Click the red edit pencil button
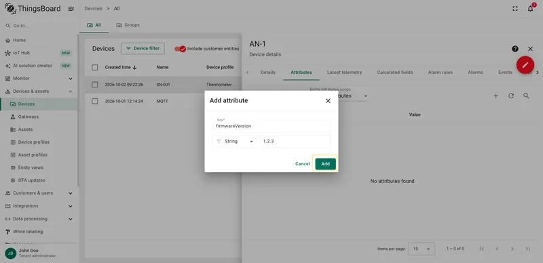This screenshot has height=263, width=543. pyautogui.click(x=525, y=64)
